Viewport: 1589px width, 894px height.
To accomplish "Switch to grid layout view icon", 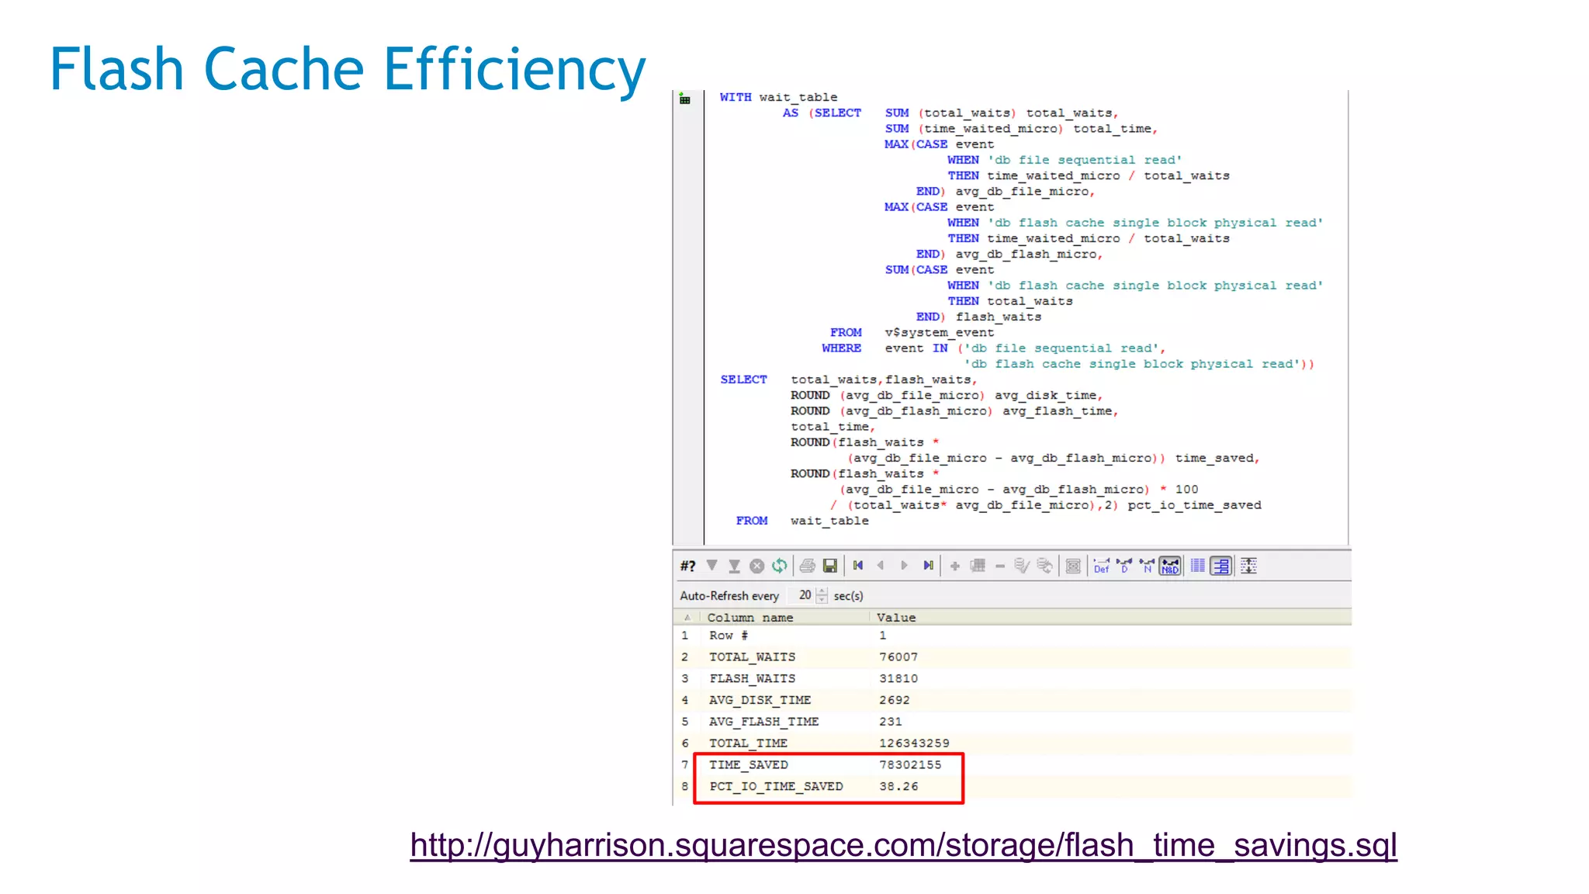I will (x=1198, y=566).
